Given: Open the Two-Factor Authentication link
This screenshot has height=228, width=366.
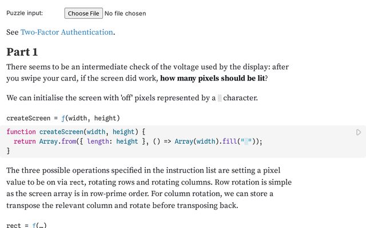Looking at the screenshot, I should [66, 32].
